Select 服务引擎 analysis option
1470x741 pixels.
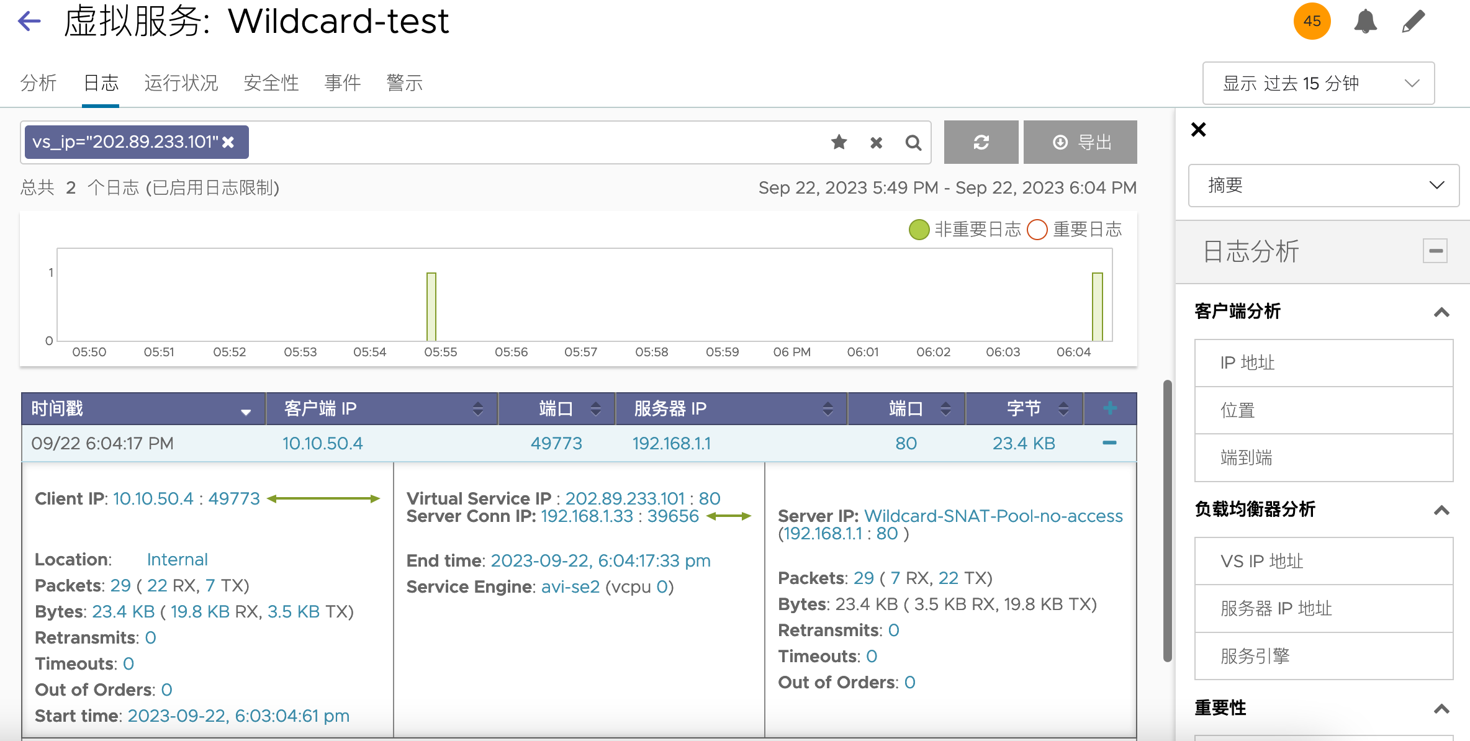coord(1323,656)
